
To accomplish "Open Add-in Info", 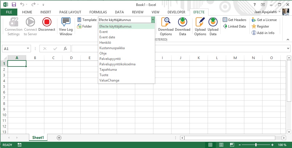I will coord(263,33).
